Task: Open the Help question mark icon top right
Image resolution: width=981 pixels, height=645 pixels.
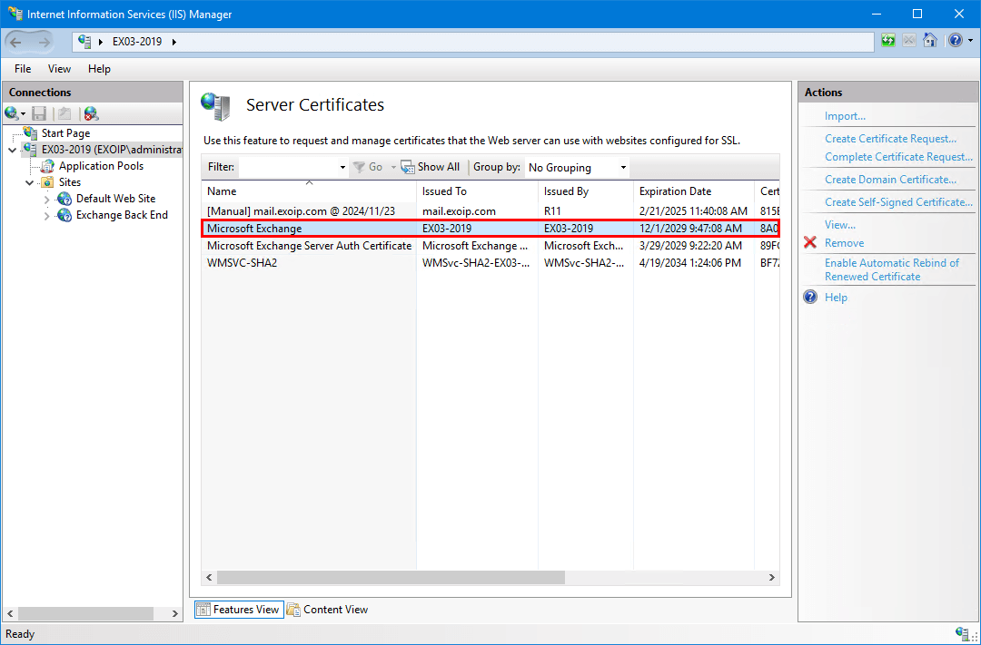Action: (955, 41)
